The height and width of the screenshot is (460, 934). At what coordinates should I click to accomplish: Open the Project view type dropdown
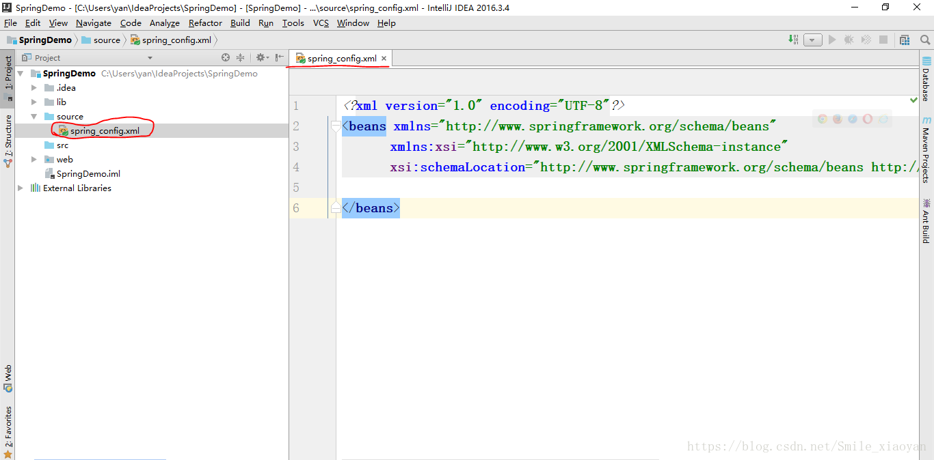coord(150,58)
